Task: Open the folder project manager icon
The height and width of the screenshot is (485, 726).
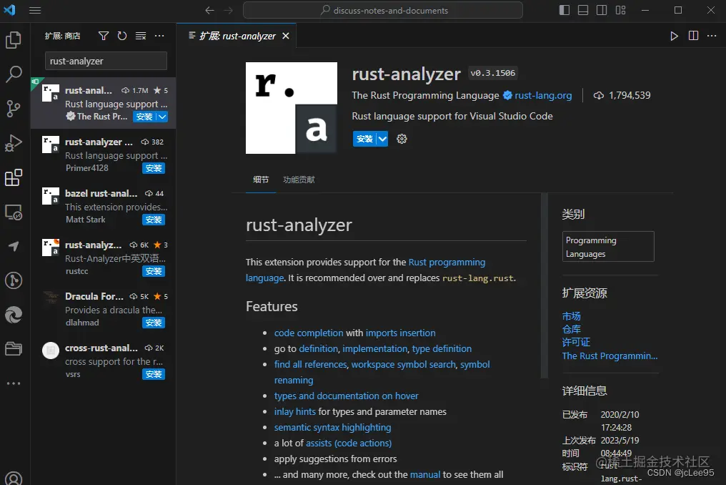Action: click(x=14, y=348)
